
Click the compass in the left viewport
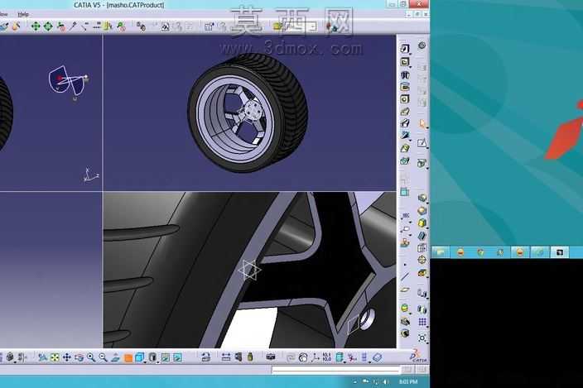click(x=68, y=83)
